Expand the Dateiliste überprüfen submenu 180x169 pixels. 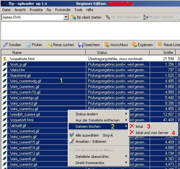click(x=126, y=156)
